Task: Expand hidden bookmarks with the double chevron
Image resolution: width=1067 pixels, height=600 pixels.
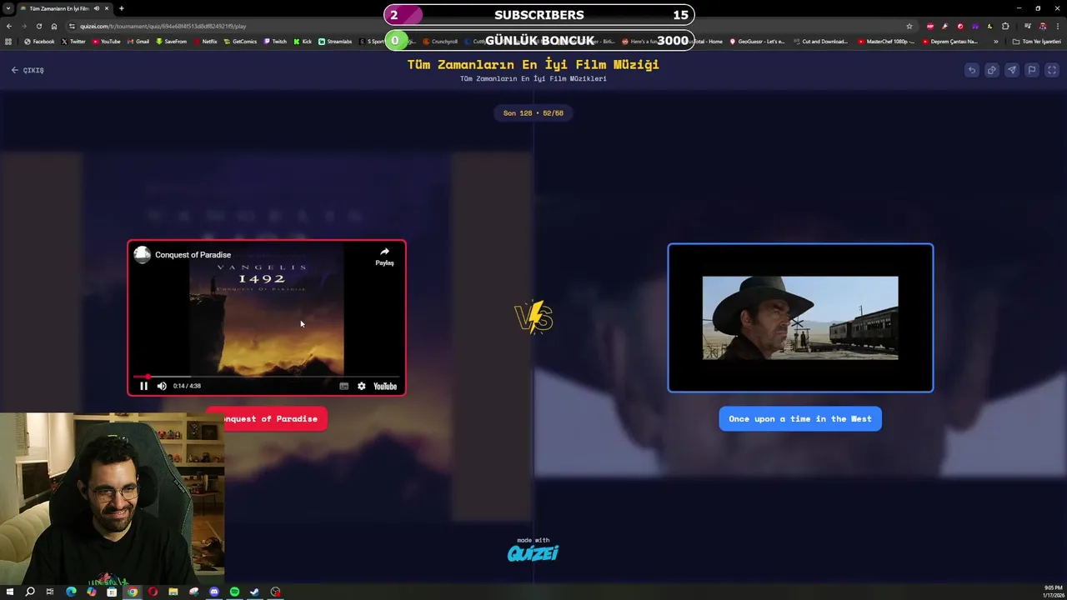Action: (995, 41)
